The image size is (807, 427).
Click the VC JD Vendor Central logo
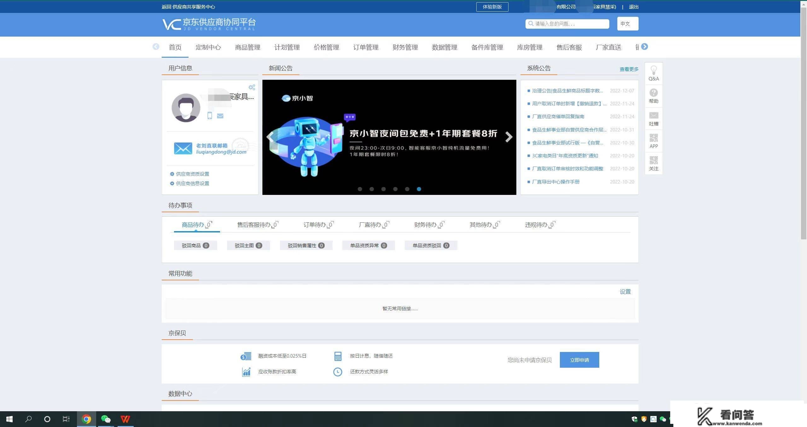[209, 24]
